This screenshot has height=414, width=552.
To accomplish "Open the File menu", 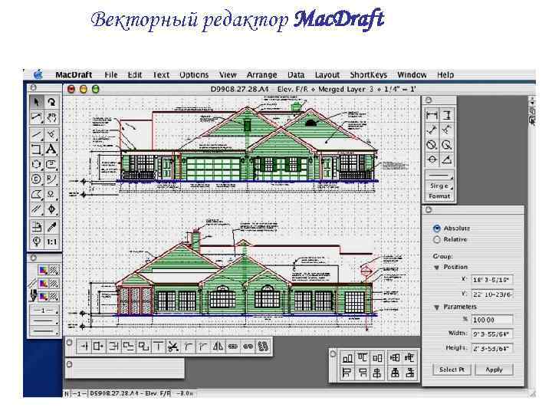I will click(111, 75).
